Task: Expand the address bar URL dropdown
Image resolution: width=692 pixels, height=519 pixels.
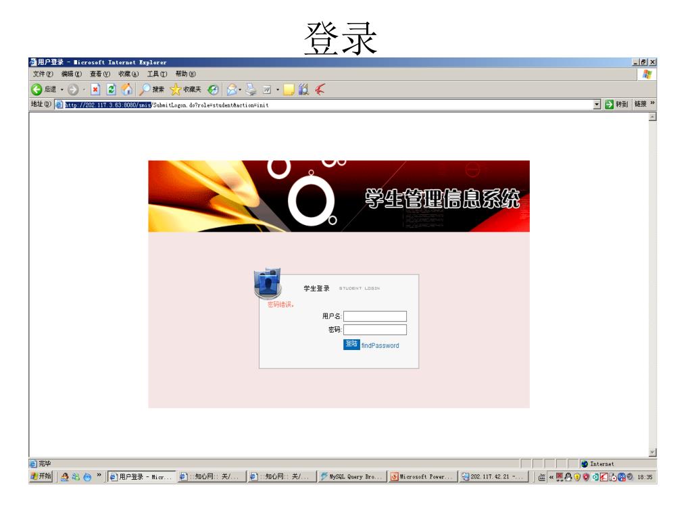Action: (x=597, y=105)
